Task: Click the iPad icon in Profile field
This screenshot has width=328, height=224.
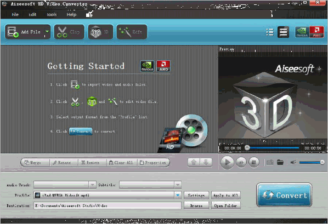Action: tap(38, 195)
